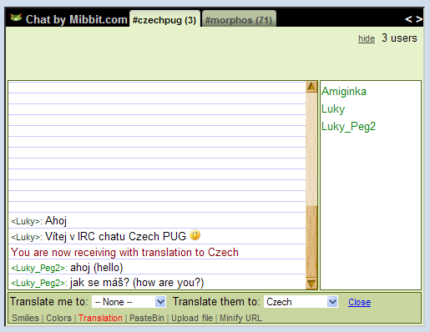Hide the user list via hide link
This screenshot has width=430, height=332.
click(367, 38)
